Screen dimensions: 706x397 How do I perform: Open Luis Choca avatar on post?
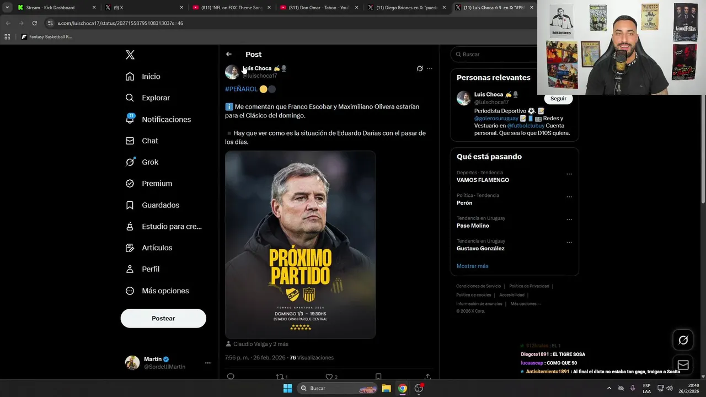(232, 72)
